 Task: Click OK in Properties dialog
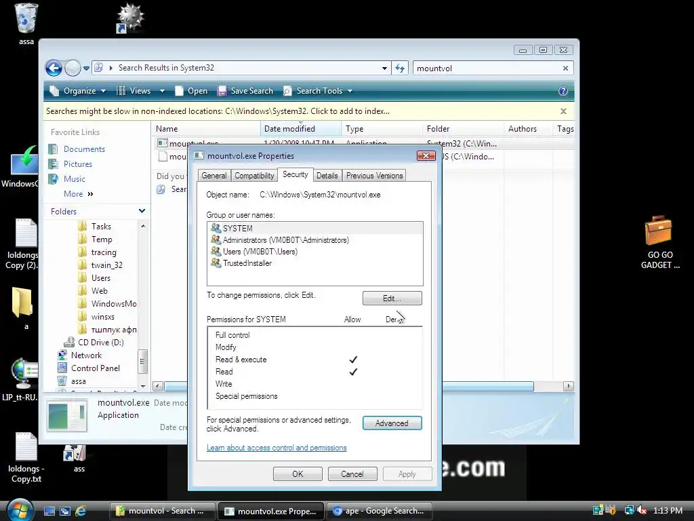click(x=298, y=474)
